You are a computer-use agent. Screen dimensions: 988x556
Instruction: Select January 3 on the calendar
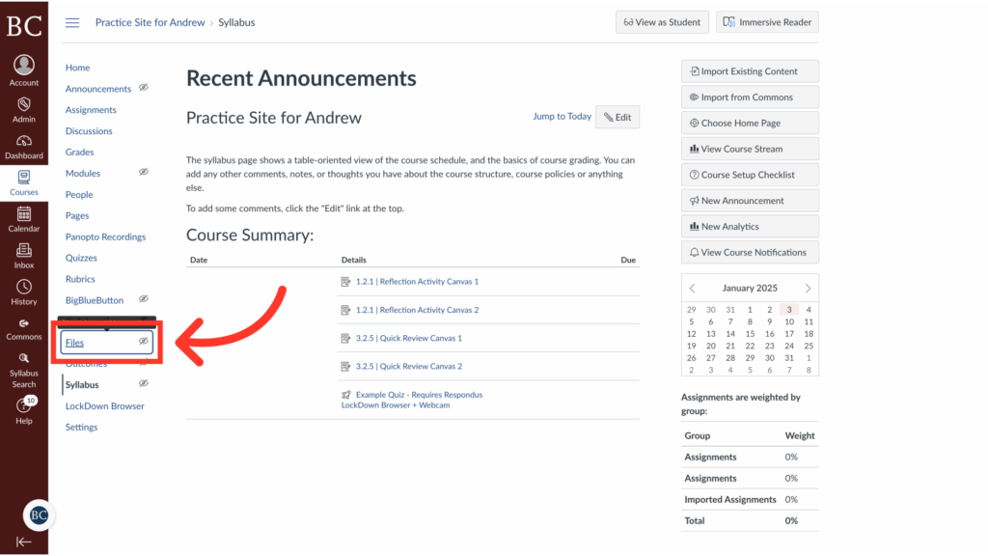click(x=789, y=309)
